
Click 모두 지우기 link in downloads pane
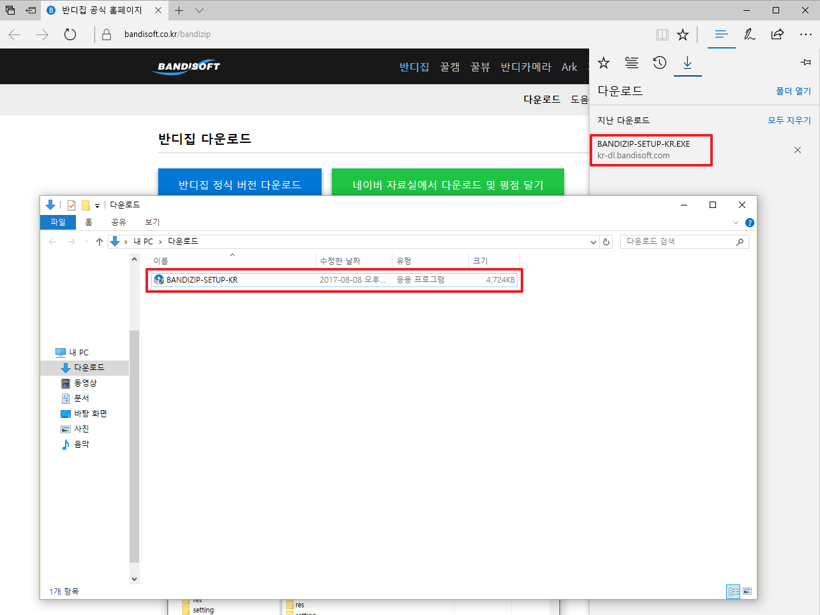789,121
